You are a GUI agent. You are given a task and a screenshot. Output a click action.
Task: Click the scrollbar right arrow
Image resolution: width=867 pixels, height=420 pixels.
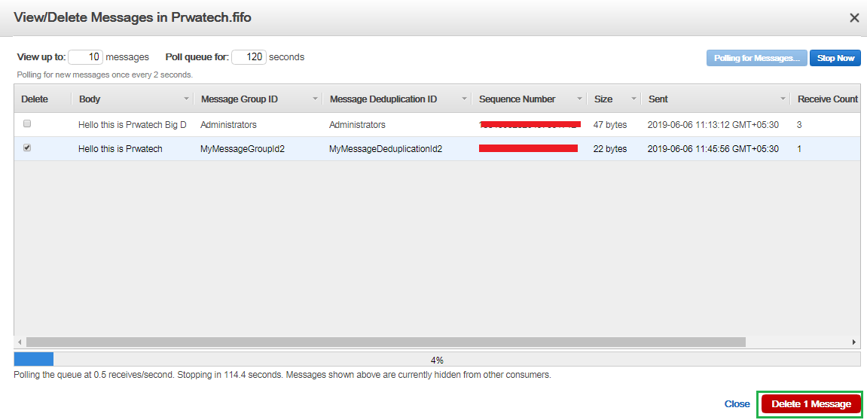coord(854,342)
